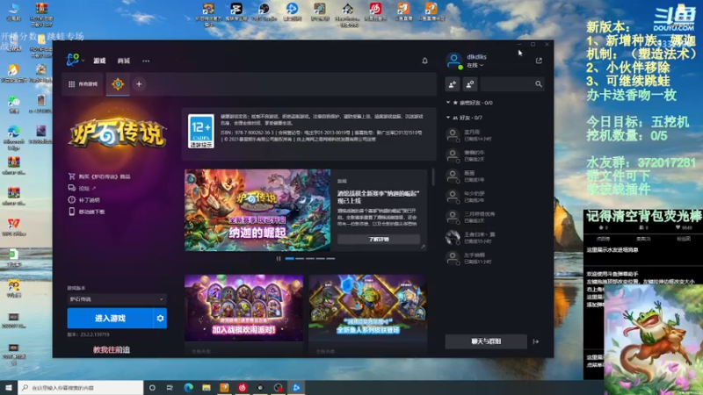Click the friends search magnifier icon
703x395 pixels.
539,83
